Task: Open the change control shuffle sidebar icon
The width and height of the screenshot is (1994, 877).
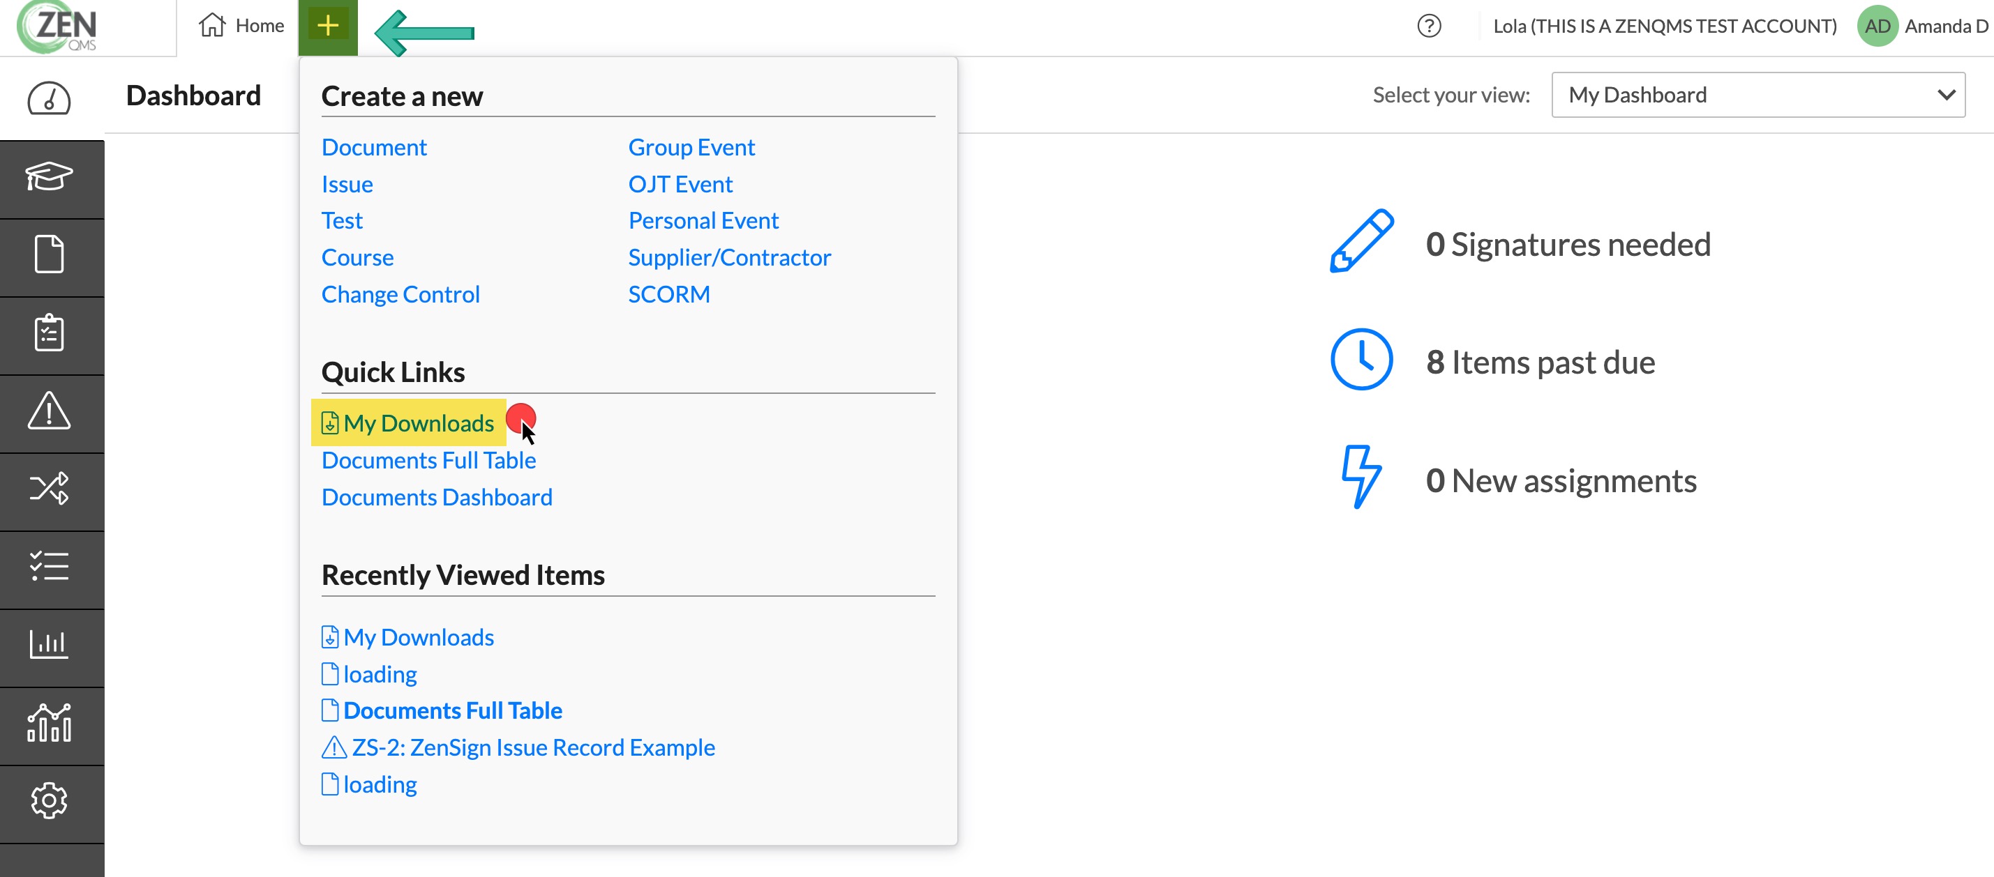Action: click(50, 489)
